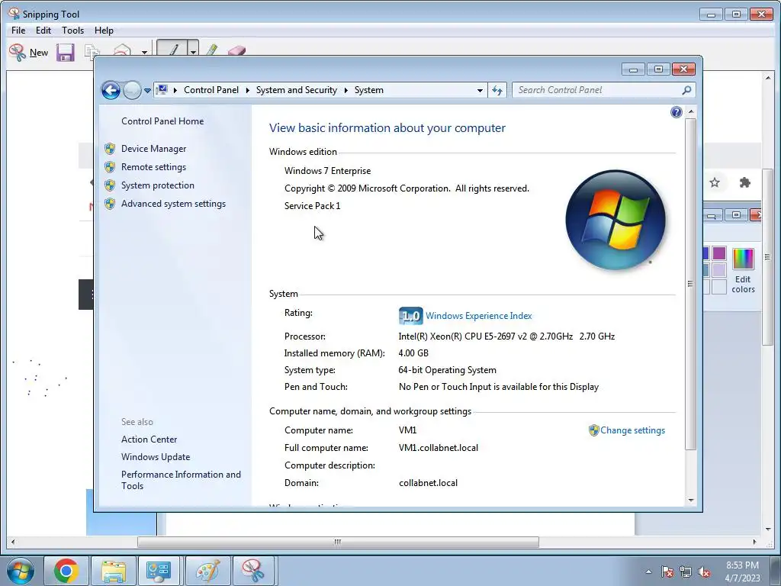Expand arrow after System and Security breadcrumb
781x586 pixels.
[x=346, y=90]
